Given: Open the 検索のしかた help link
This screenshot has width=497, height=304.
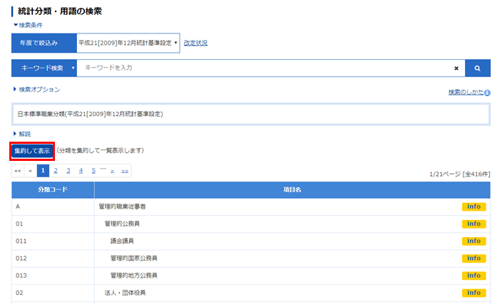Looking at the screenshot, I should 466,93.
